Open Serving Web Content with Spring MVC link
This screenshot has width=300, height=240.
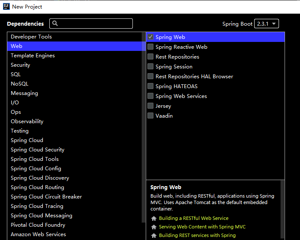click(202, 227)
